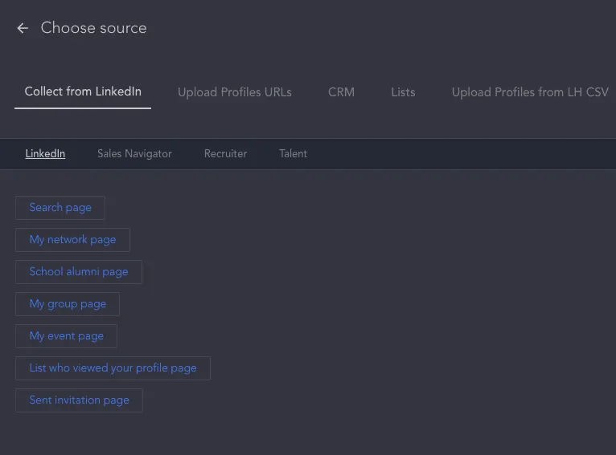Select the LinkedIn sub-tab
Screen dimensions: 616x455
[x=45, y=153]
